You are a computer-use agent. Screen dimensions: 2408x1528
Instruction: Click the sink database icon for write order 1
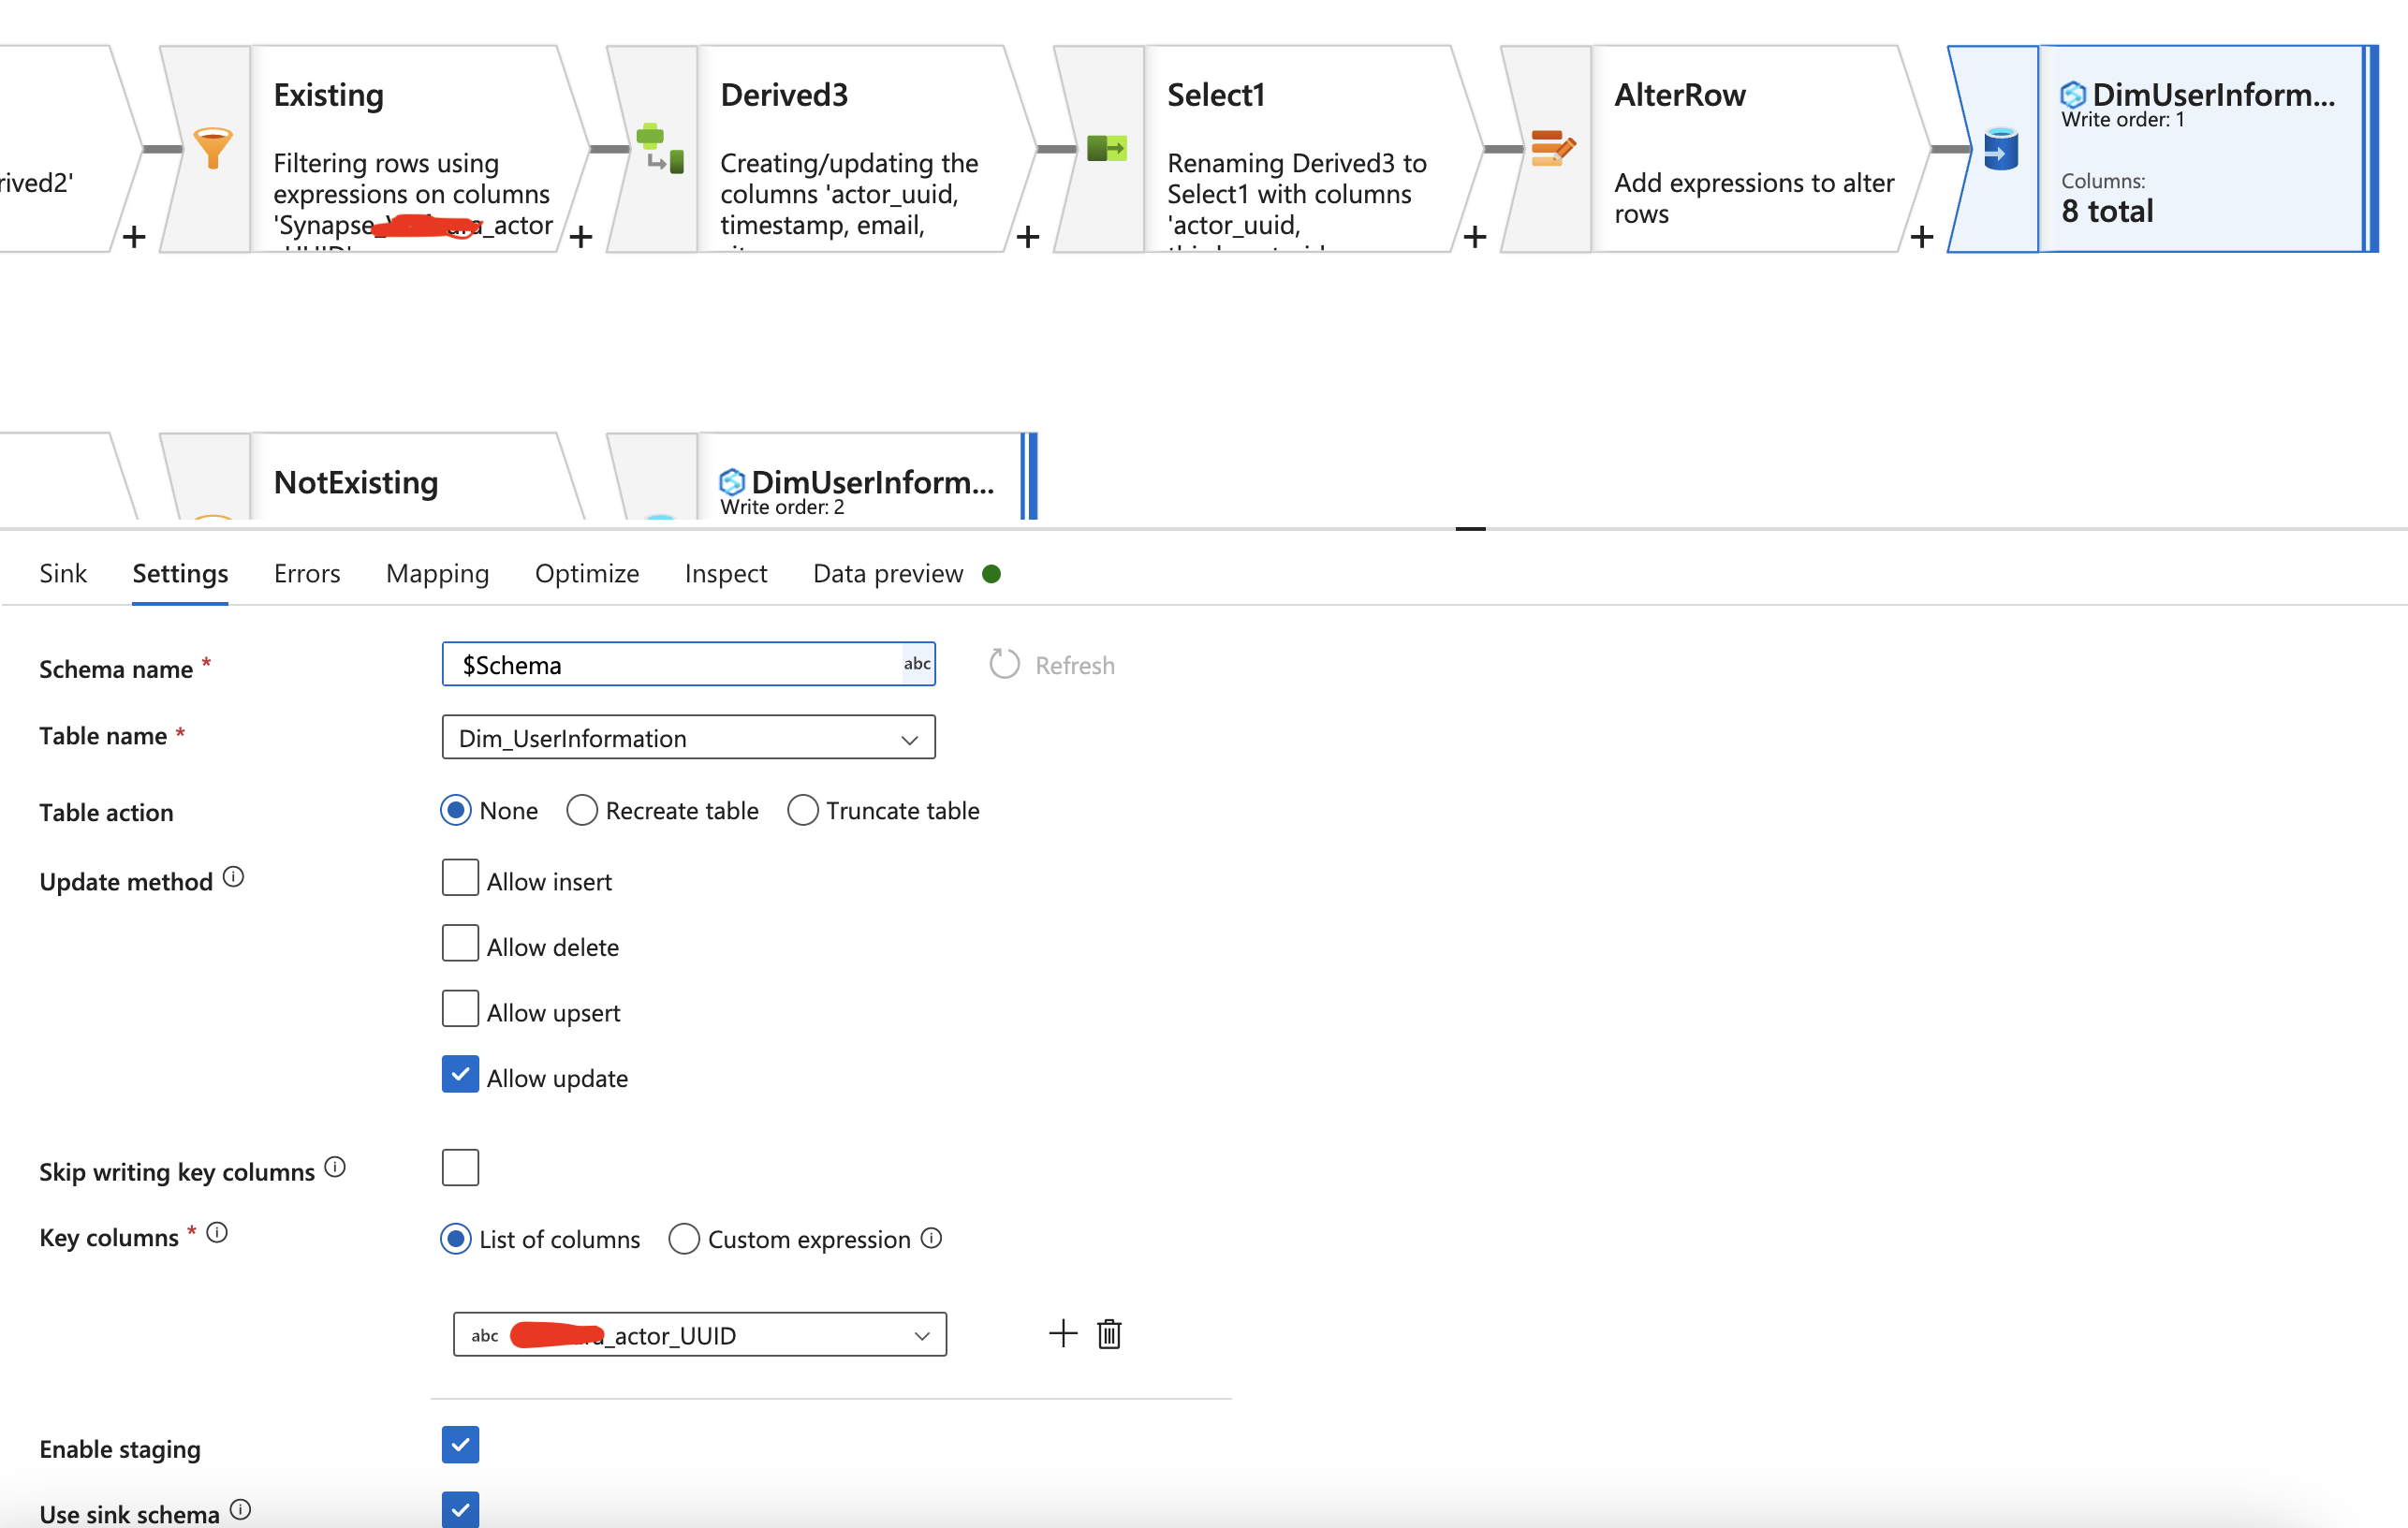click(x=2000, y=148)
